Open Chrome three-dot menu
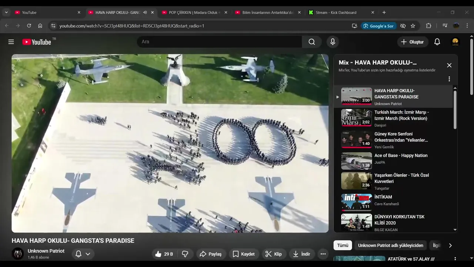The image size is (474, 267). point(467,26)
